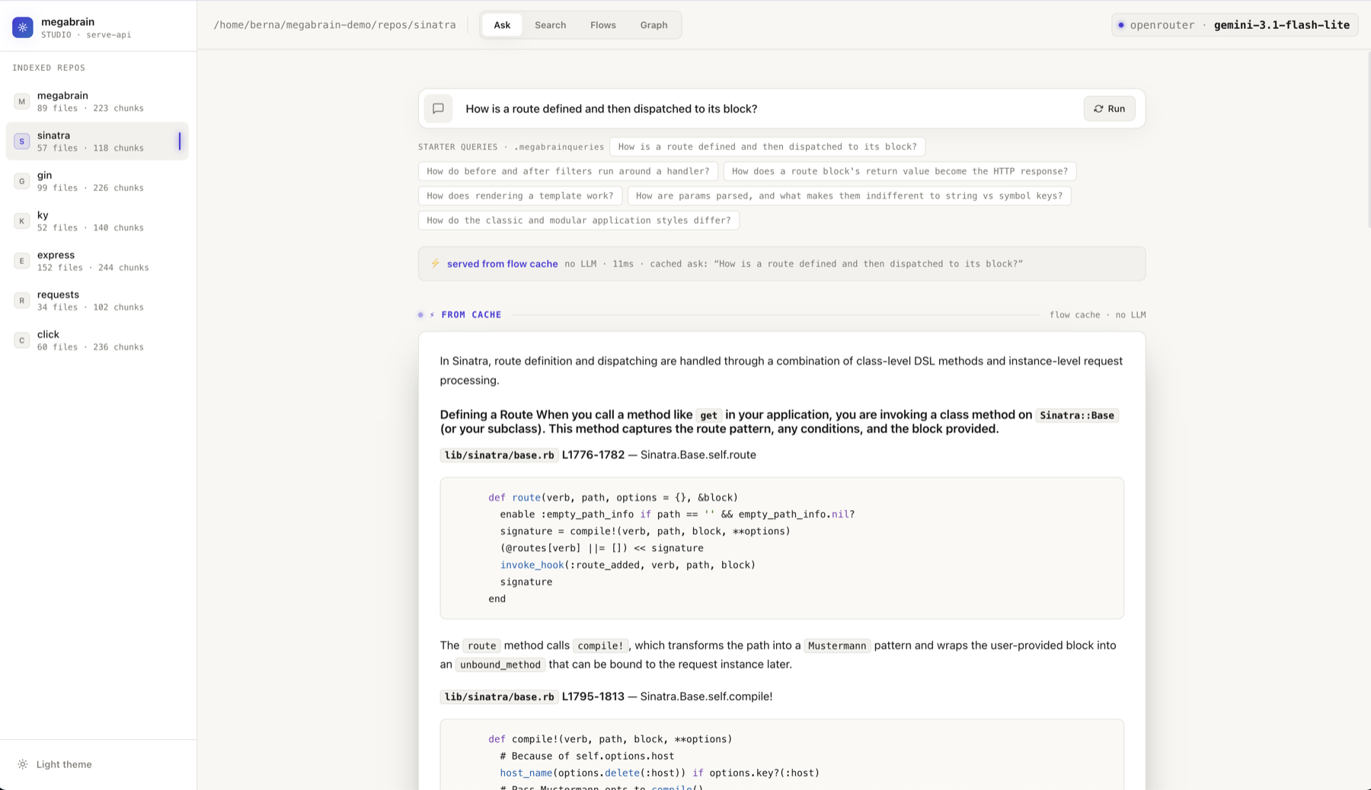The width and height of the screenshot is (1371, 790).
Task: Click the E avatar icon for express
Action: [21, 260]
